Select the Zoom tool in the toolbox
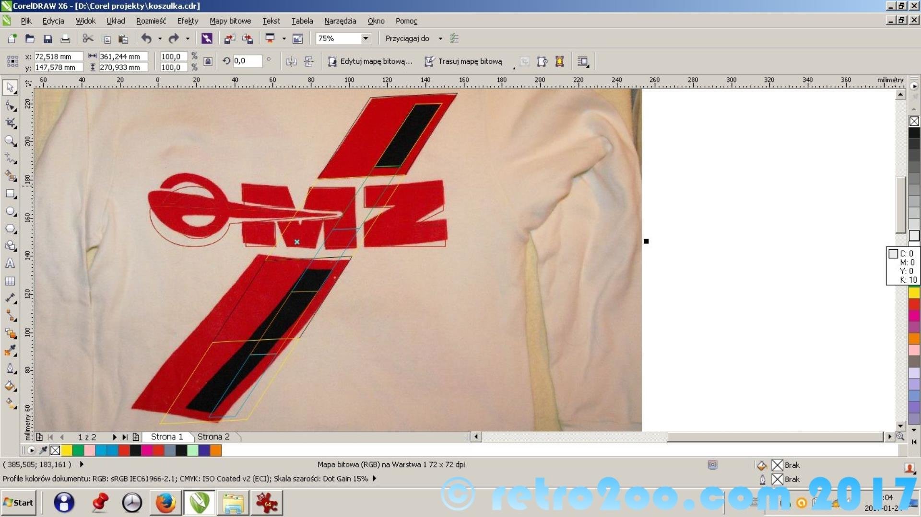 pyautogui.click(x=10, y=141)
